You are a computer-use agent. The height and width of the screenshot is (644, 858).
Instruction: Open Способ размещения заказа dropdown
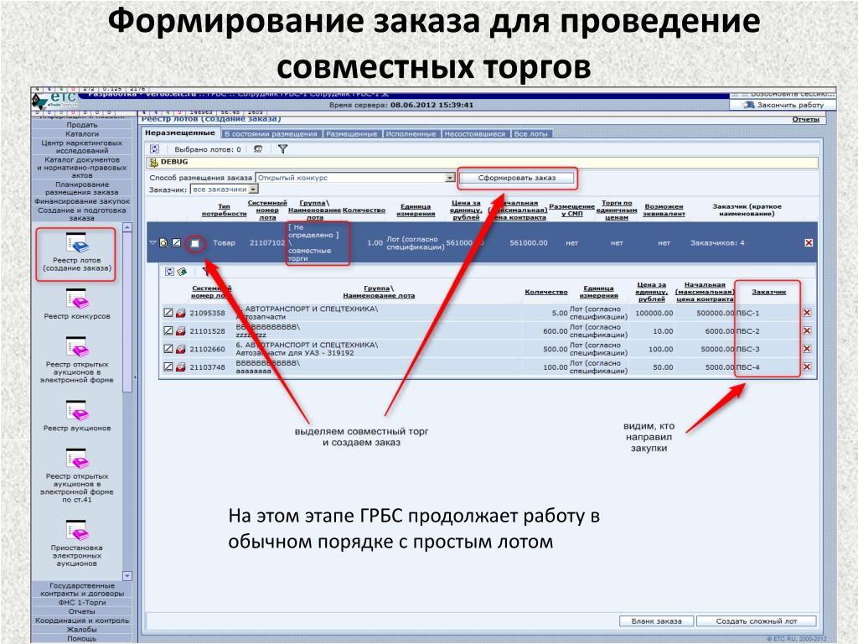(x=450, y=178)
